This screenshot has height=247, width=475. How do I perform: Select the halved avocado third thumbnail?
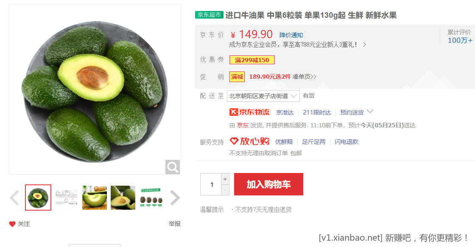95,198
